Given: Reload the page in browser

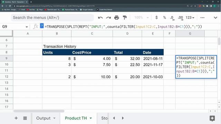Looking at the screenshot, I should 10,6.
